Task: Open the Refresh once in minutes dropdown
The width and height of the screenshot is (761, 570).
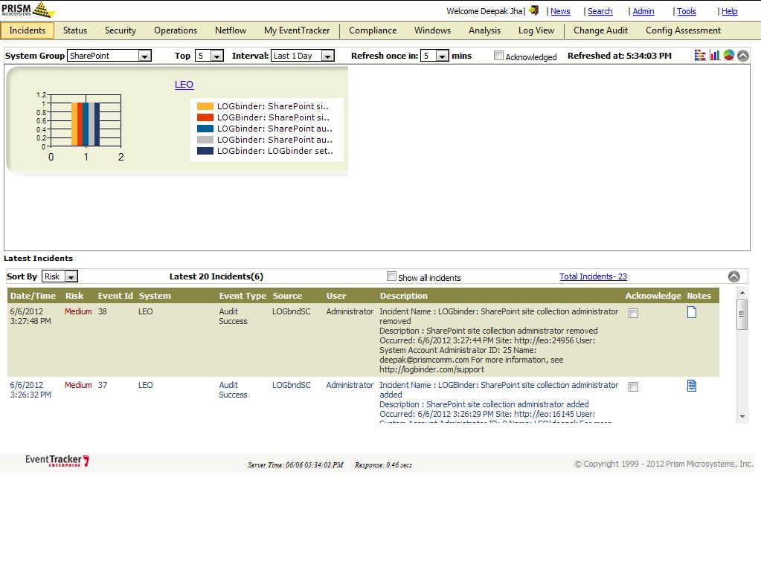Action: click(434, 56)
